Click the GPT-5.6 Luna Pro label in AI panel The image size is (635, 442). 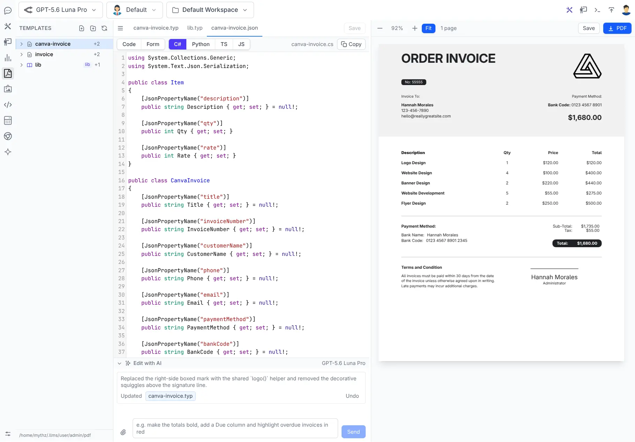[343, 363]
